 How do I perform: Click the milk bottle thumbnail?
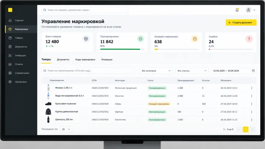tap(48, 88)
